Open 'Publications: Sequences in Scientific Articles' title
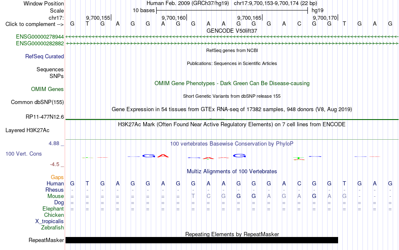Viewport: 399px width, 250px height. 232,63
